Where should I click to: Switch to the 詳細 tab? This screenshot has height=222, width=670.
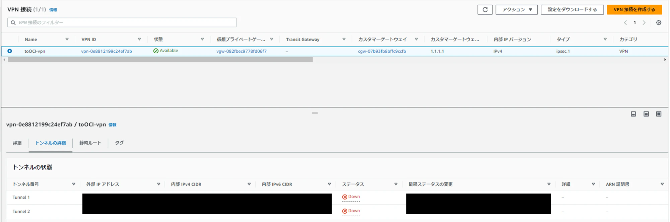coord(17,143)
